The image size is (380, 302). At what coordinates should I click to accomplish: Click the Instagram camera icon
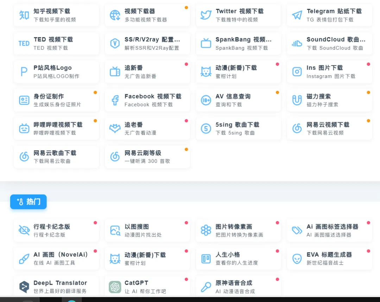[297, 71]
